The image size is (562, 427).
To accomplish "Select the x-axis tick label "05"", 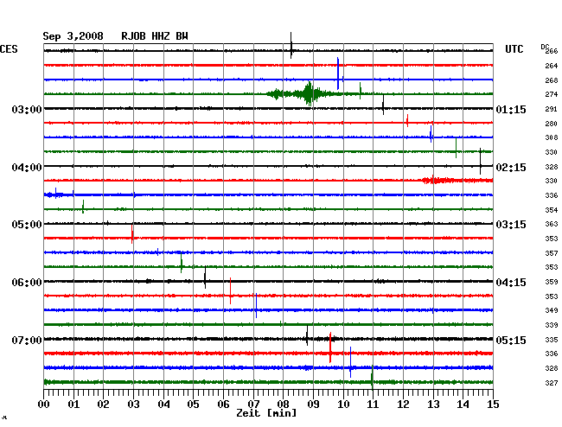I will (x=193, y=404).
